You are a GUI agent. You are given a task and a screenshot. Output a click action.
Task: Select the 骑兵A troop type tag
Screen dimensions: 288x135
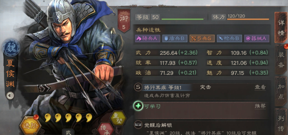147,39
